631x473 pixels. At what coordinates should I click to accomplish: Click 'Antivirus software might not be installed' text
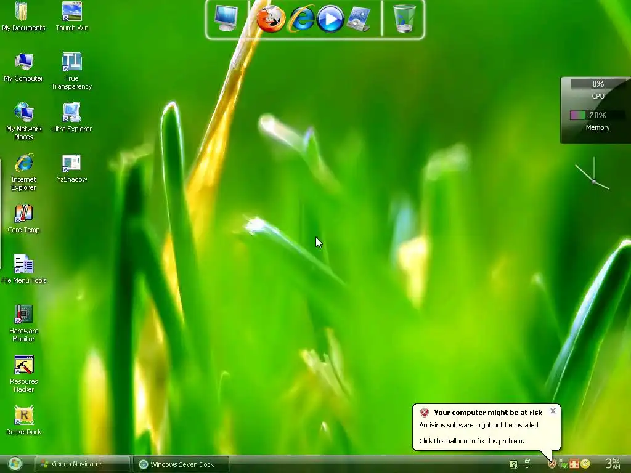coord(478,425)
